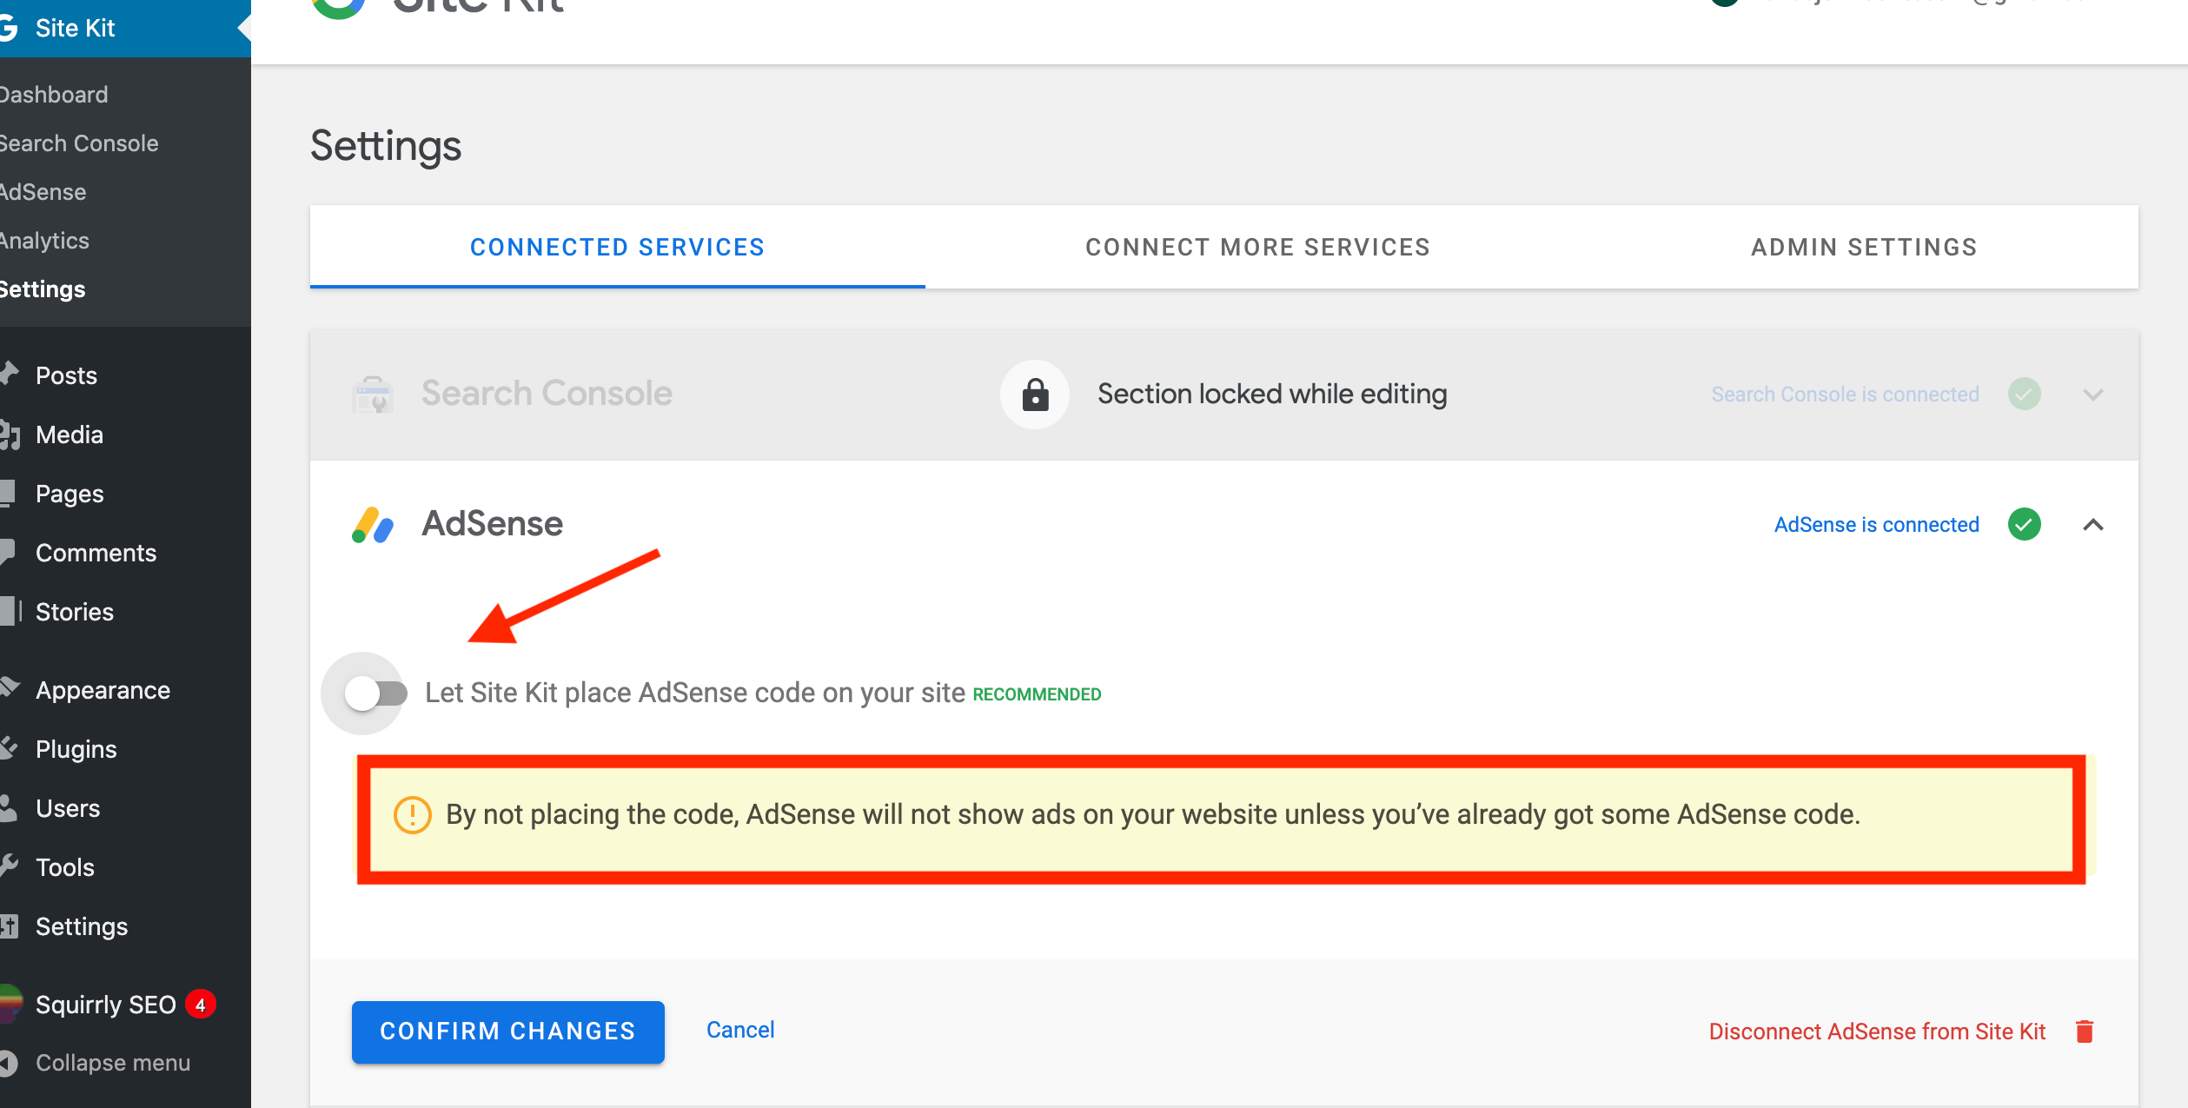Viewport: 2188px width, 1108px height.
Task: Click the Search Console connected checkmark
Action: pos(2025,395)
